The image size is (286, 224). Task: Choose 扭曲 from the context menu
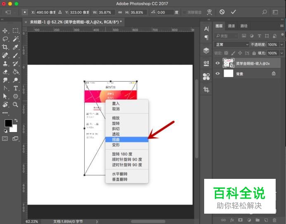click(127, 140)
